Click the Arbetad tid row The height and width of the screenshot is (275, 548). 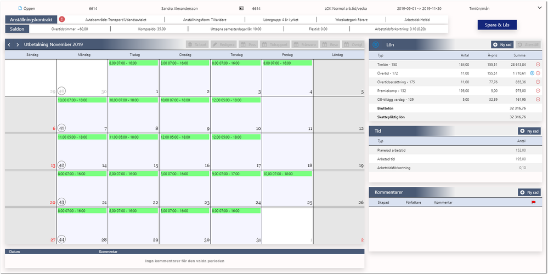[456, 159]
